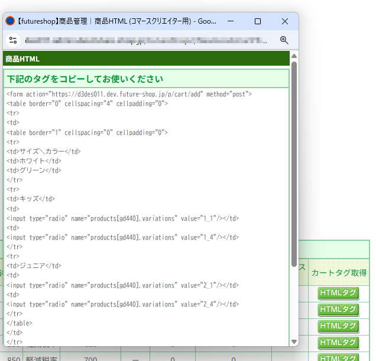Click the futureshop favicon in title bar
376x361 pixels.
(x=10, y=21)
